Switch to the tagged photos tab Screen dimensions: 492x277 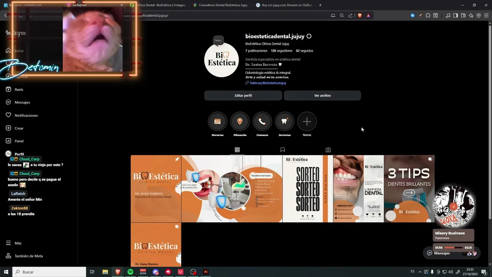328,150
